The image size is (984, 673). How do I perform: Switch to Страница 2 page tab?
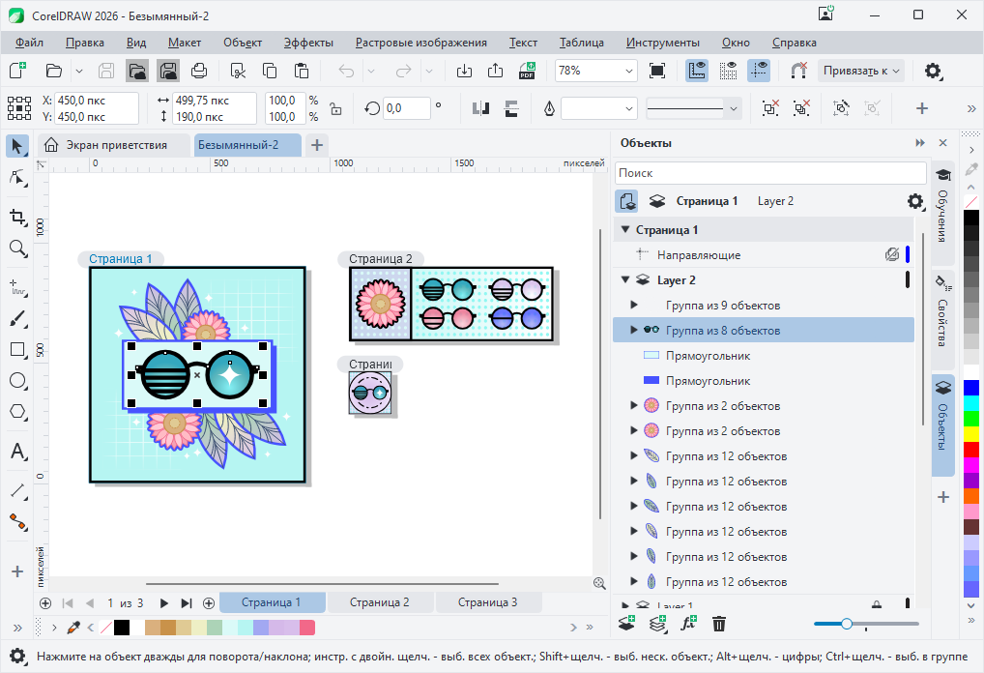pos(380,602)
